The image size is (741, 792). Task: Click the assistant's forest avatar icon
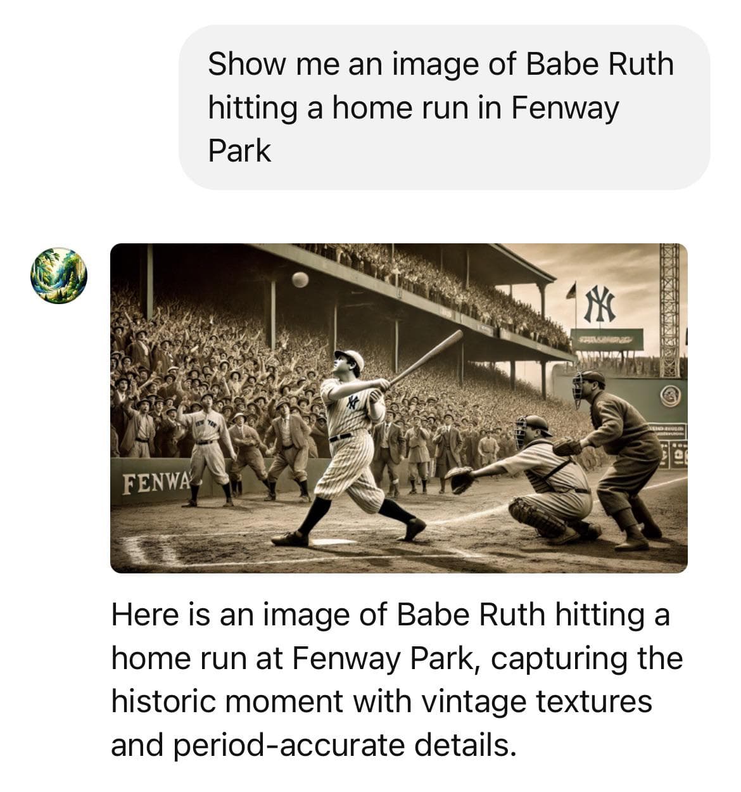[59, 276]
